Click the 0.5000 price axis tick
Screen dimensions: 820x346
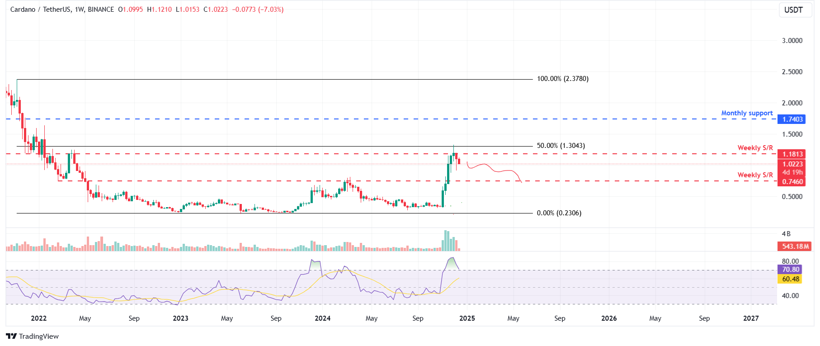pos(792,197)
